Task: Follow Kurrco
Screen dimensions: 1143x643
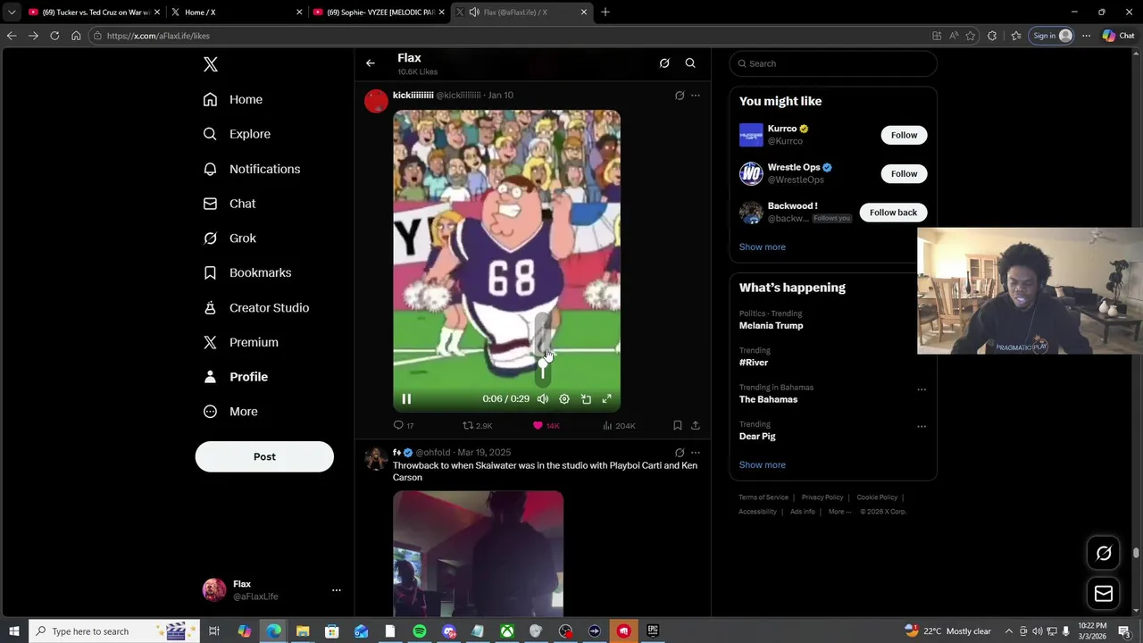Action: click(904, 135)
